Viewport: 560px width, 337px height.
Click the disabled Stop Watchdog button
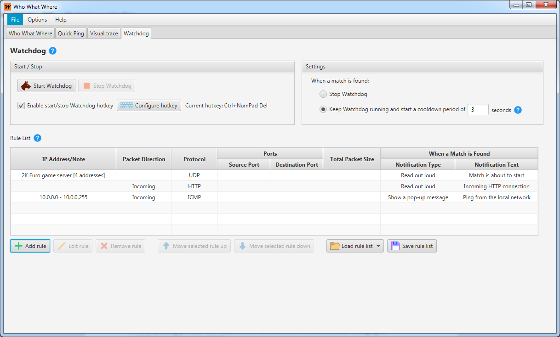click(107, 86)
